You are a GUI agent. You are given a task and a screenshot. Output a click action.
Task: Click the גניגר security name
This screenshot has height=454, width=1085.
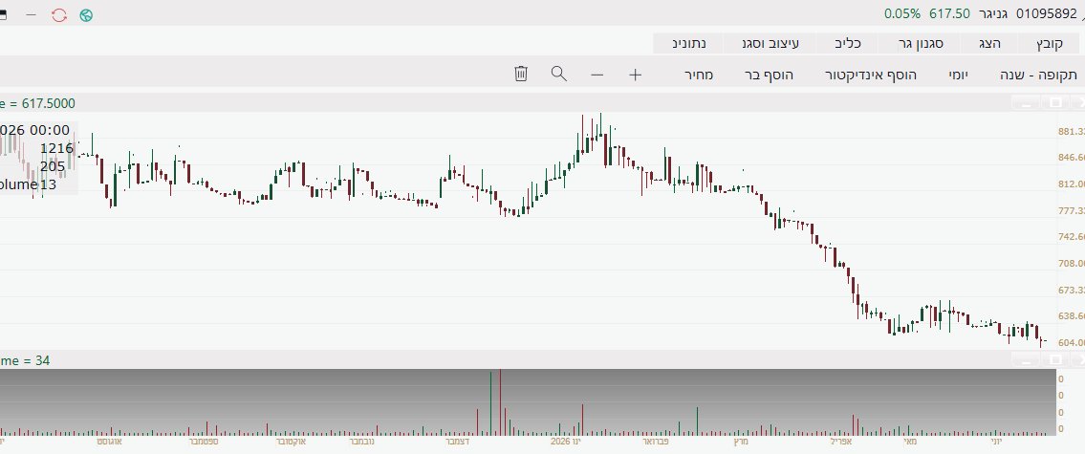993,13
